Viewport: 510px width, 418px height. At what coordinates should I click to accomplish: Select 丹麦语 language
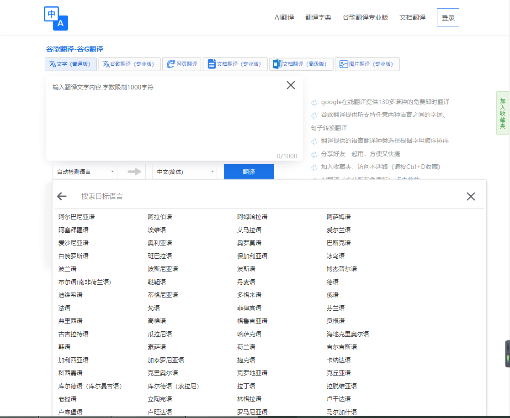click(x=246, y=282)
